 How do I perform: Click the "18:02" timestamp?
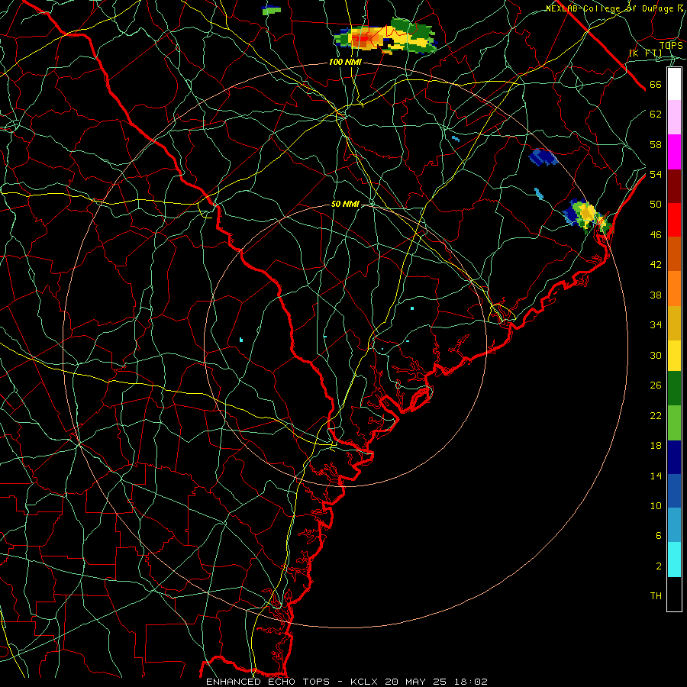(469, 682)
